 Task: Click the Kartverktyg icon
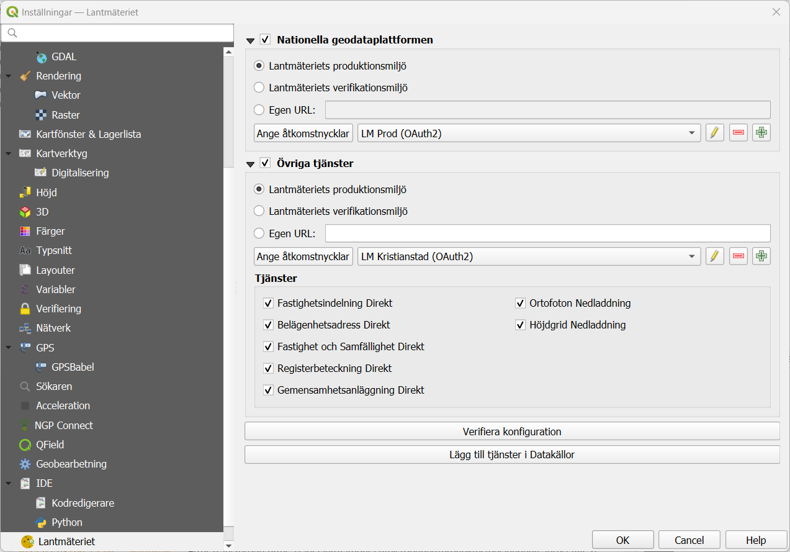[25, 153]
